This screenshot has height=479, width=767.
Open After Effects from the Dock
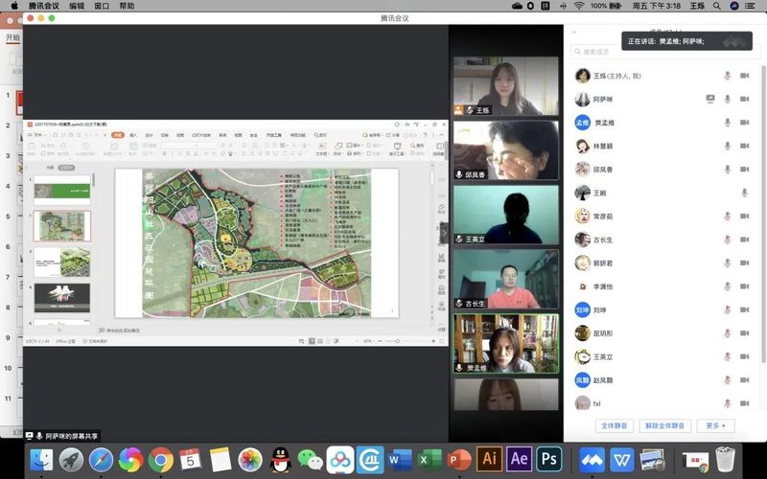[519, 458]
